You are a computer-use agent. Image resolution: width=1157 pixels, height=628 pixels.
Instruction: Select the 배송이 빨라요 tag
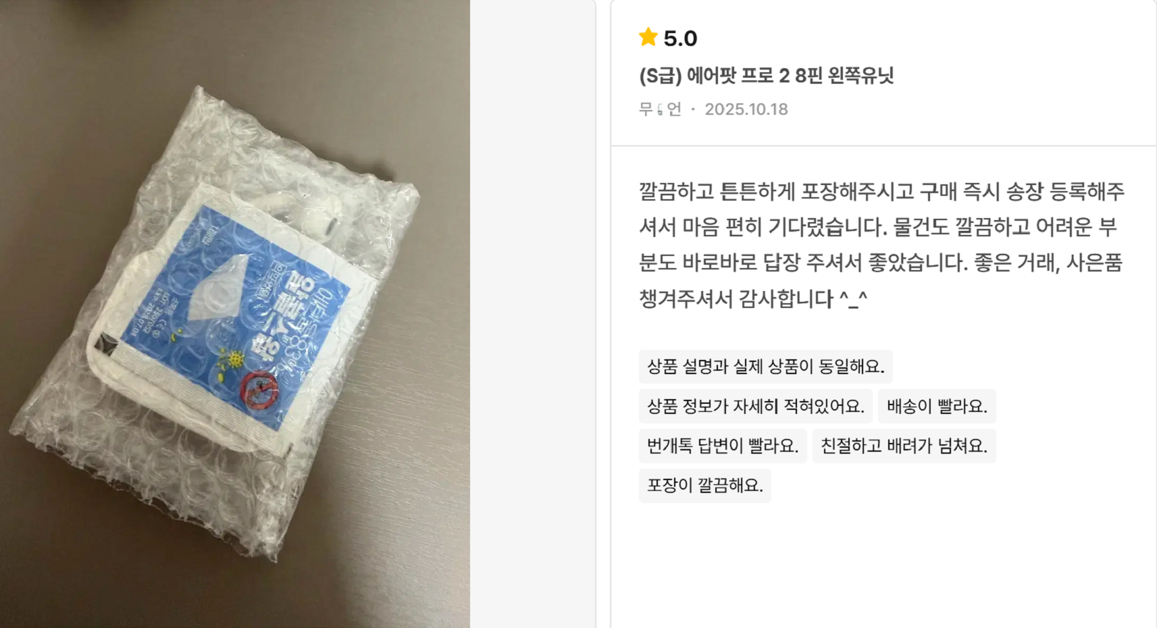tap(937, 407)
